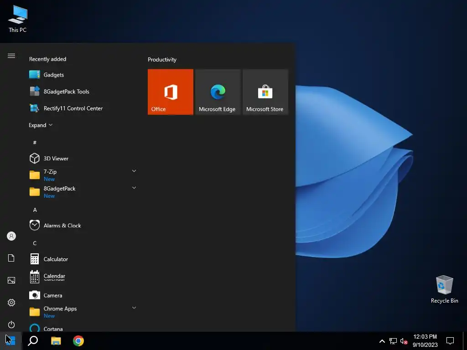Open File Explorer from the taskbar
467x350 pixels.
[56, 341]
